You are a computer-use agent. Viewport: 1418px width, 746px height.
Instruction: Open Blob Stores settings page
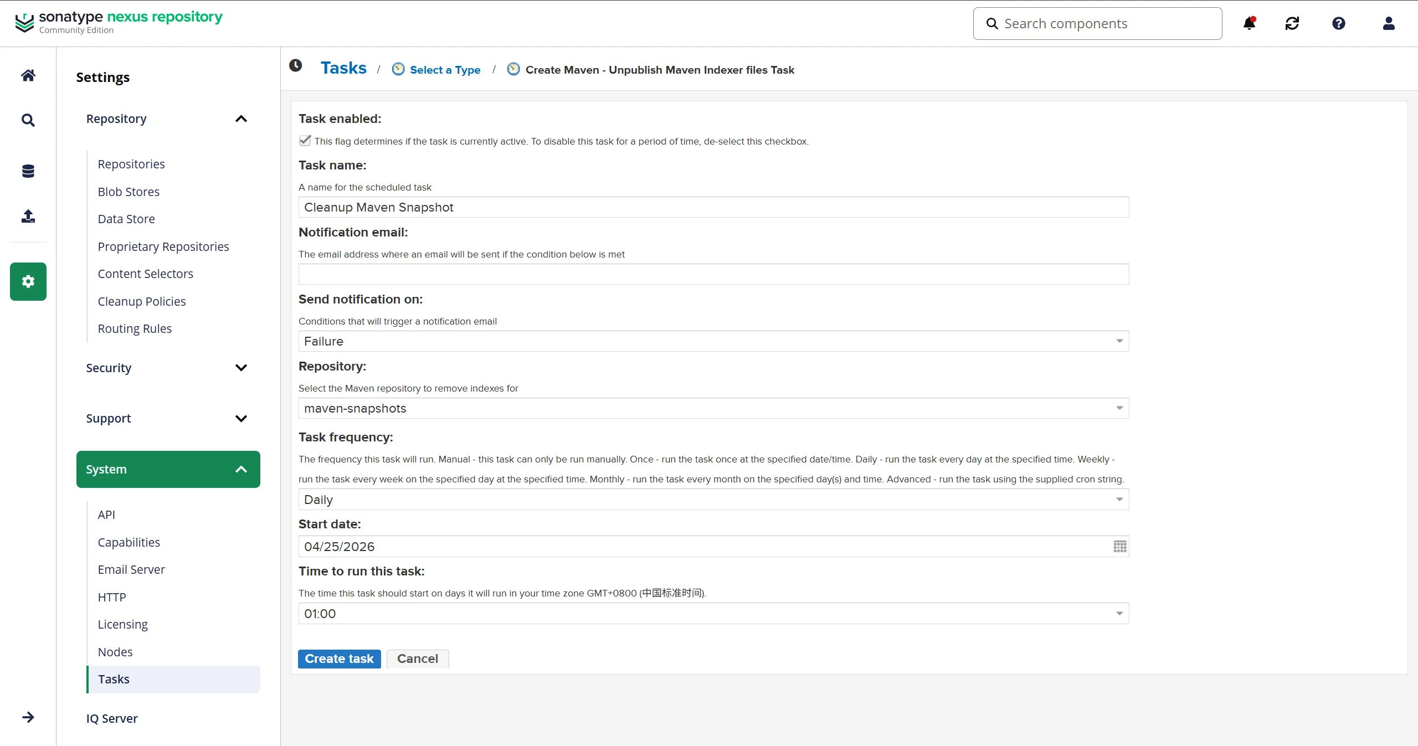(x=129, y=192)
